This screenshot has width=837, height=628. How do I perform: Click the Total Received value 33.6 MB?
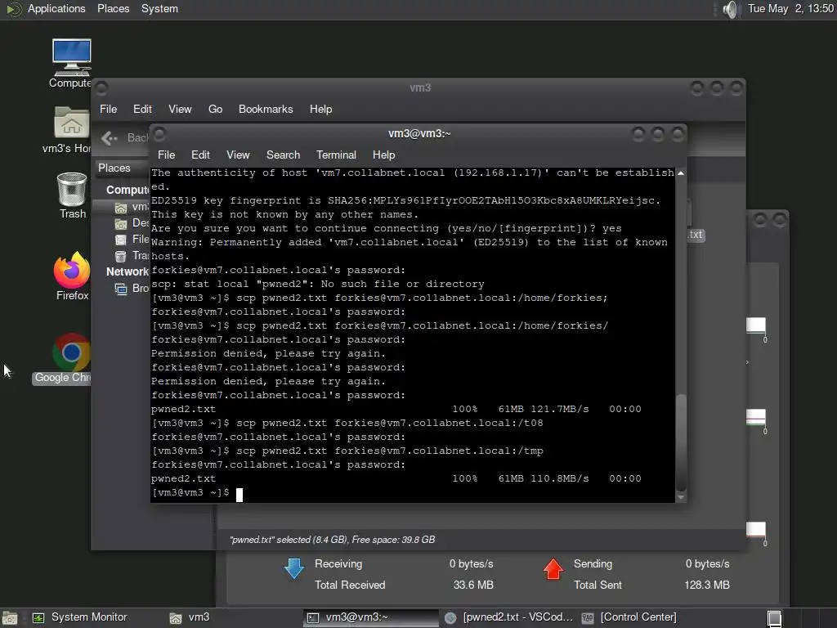473,585
